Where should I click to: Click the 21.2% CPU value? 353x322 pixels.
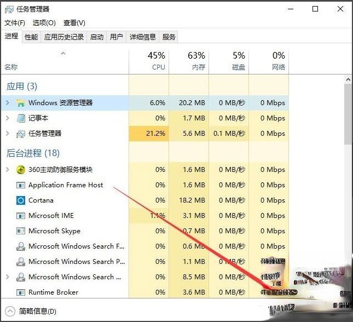155,134
